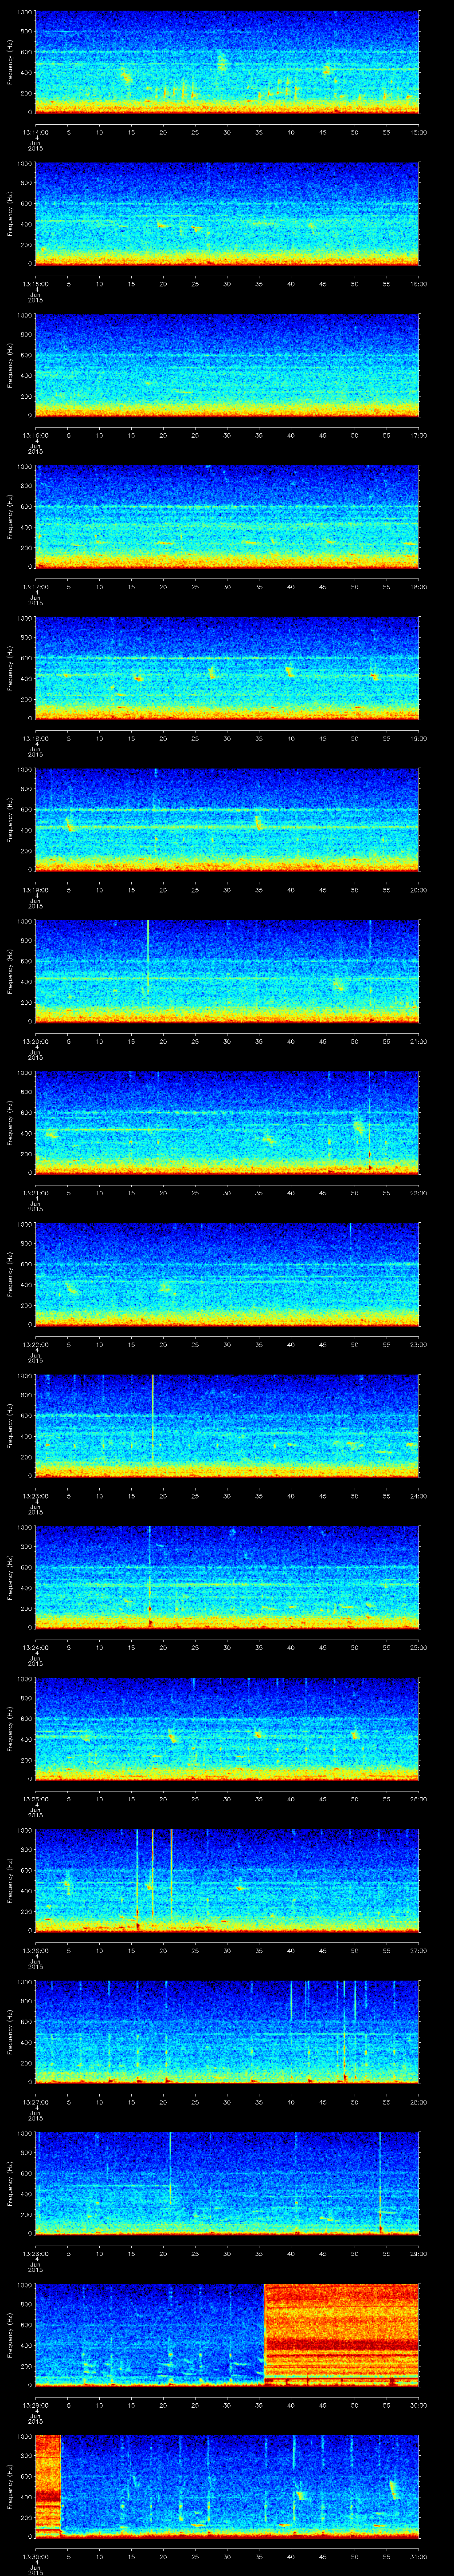
Task: Select the 25:00 end time label
Action: (x=418, y=1647)
